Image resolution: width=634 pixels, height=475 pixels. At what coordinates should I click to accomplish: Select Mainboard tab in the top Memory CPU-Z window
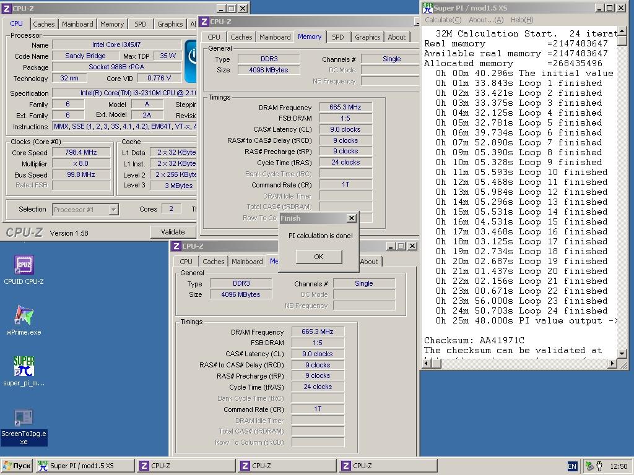pos(275,36)
